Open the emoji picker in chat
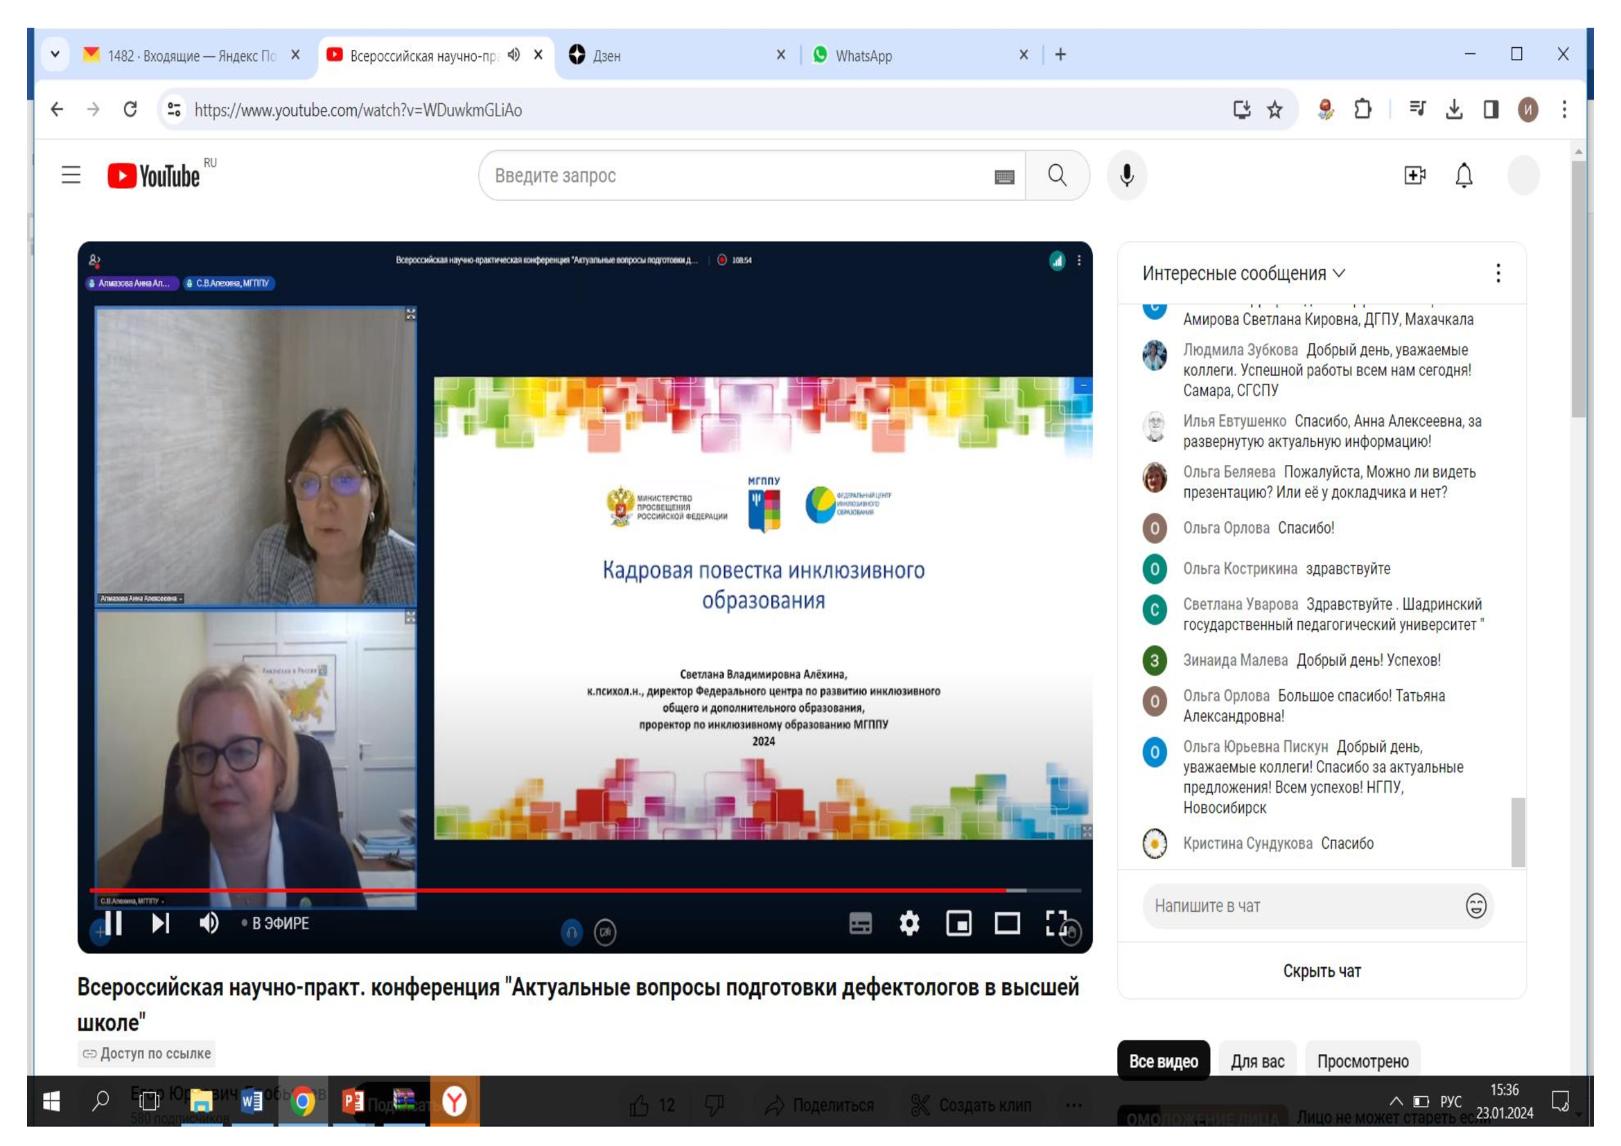 pos(1475,906)
